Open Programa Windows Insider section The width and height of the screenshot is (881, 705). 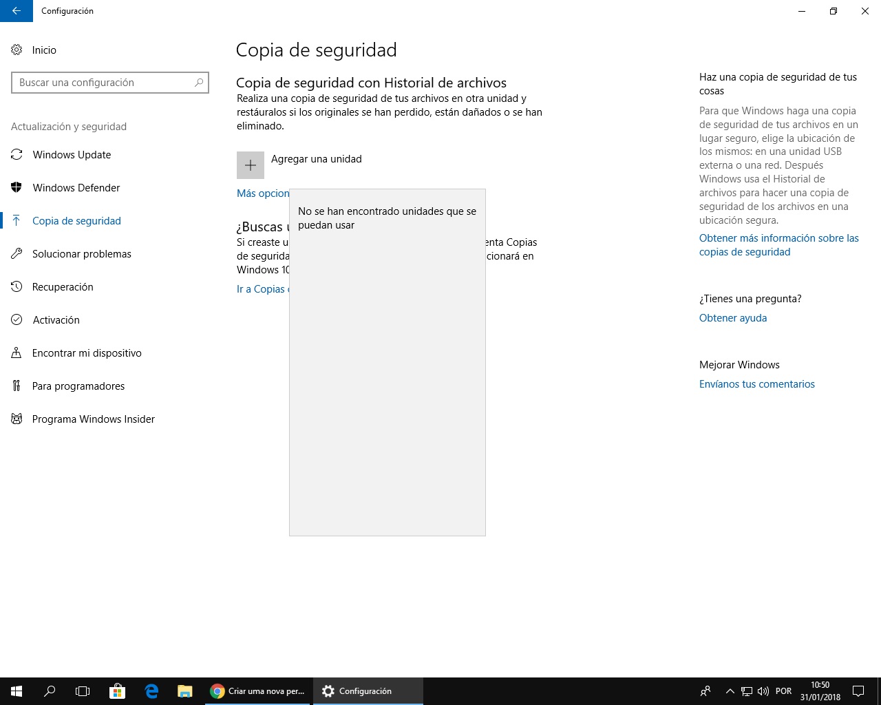[94, 419]
